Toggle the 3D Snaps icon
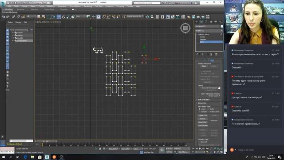284x160 pixels. pos(104,17)
